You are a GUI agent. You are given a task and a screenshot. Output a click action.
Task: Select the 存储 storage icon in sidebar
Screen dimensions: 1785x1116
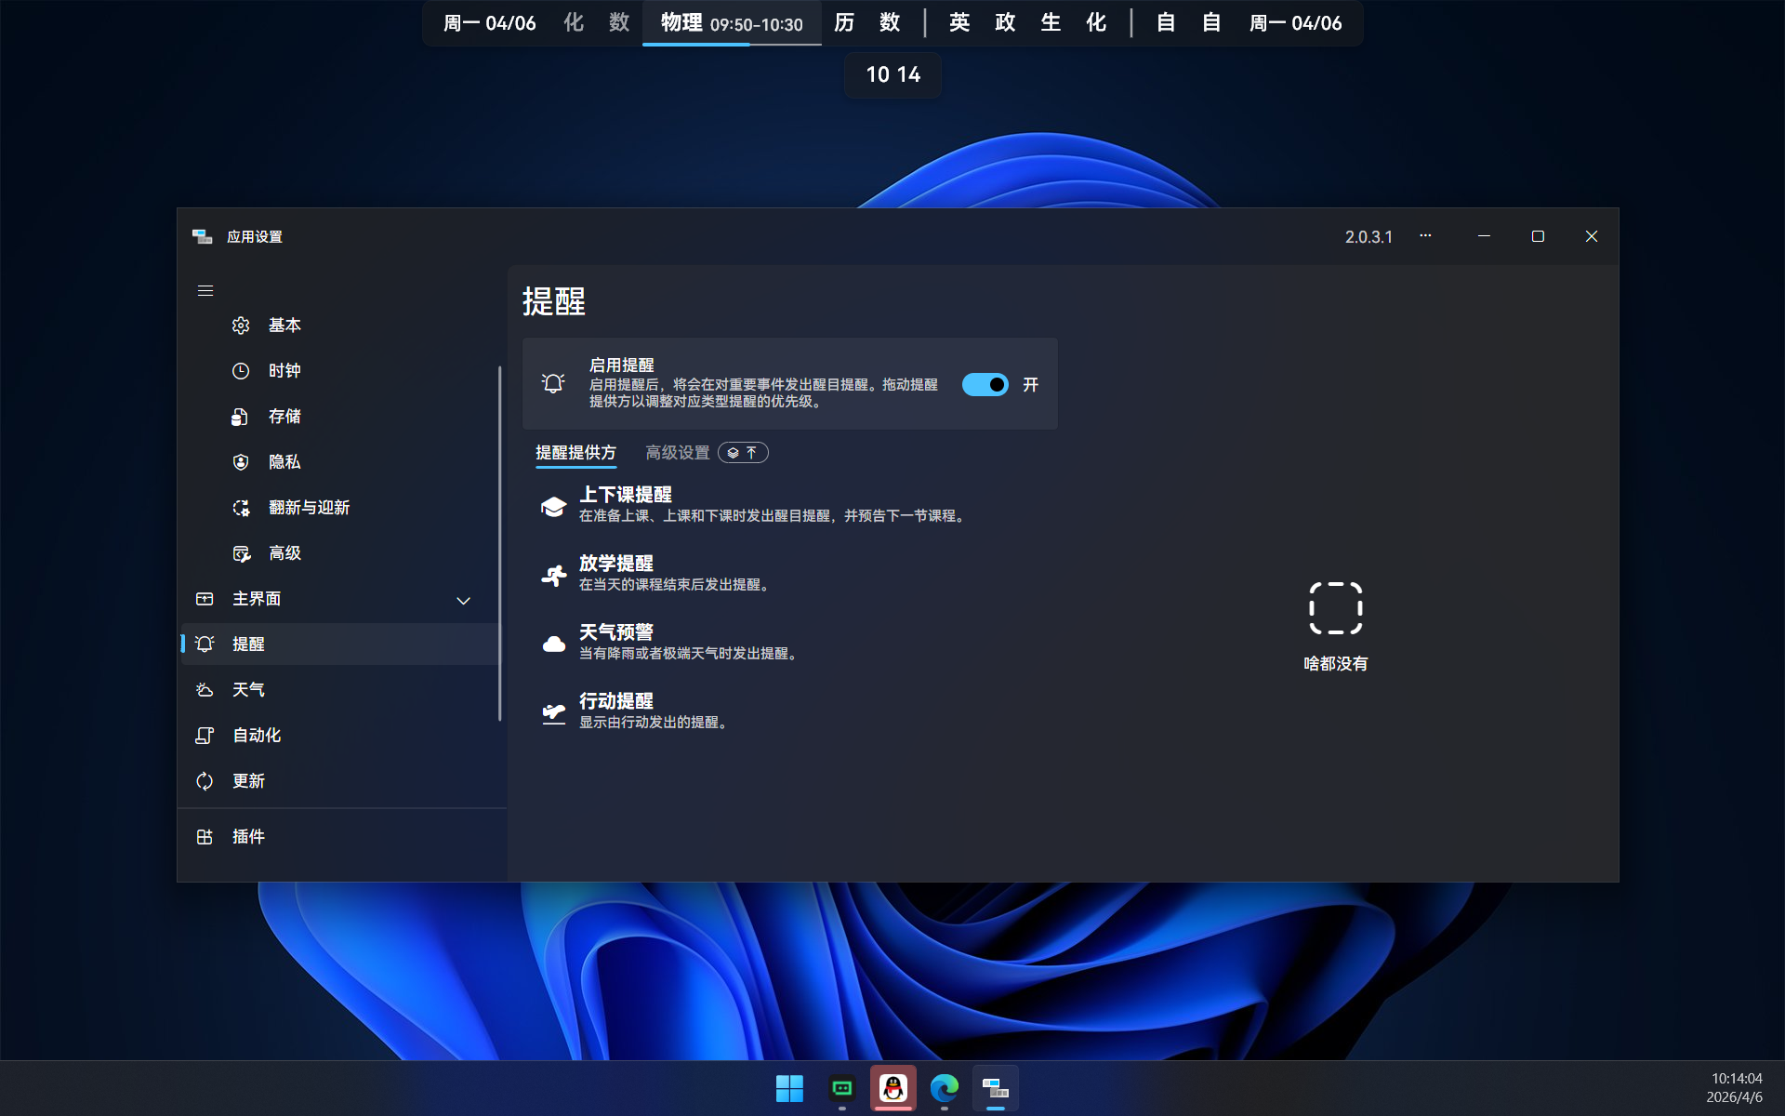[x=241, y=416]
